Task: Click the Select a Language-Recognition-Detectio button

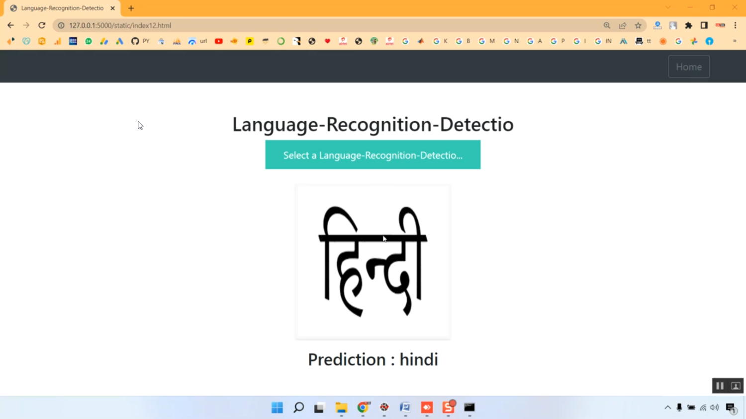Action: click(373, 154)
